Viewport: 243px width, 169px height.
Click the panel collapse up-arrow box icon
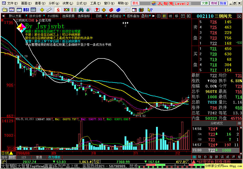click(183, 16)
